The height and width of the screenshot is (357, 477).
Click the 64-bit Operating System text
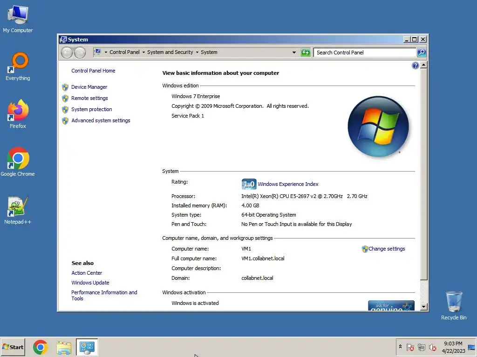tap(269, 215)
